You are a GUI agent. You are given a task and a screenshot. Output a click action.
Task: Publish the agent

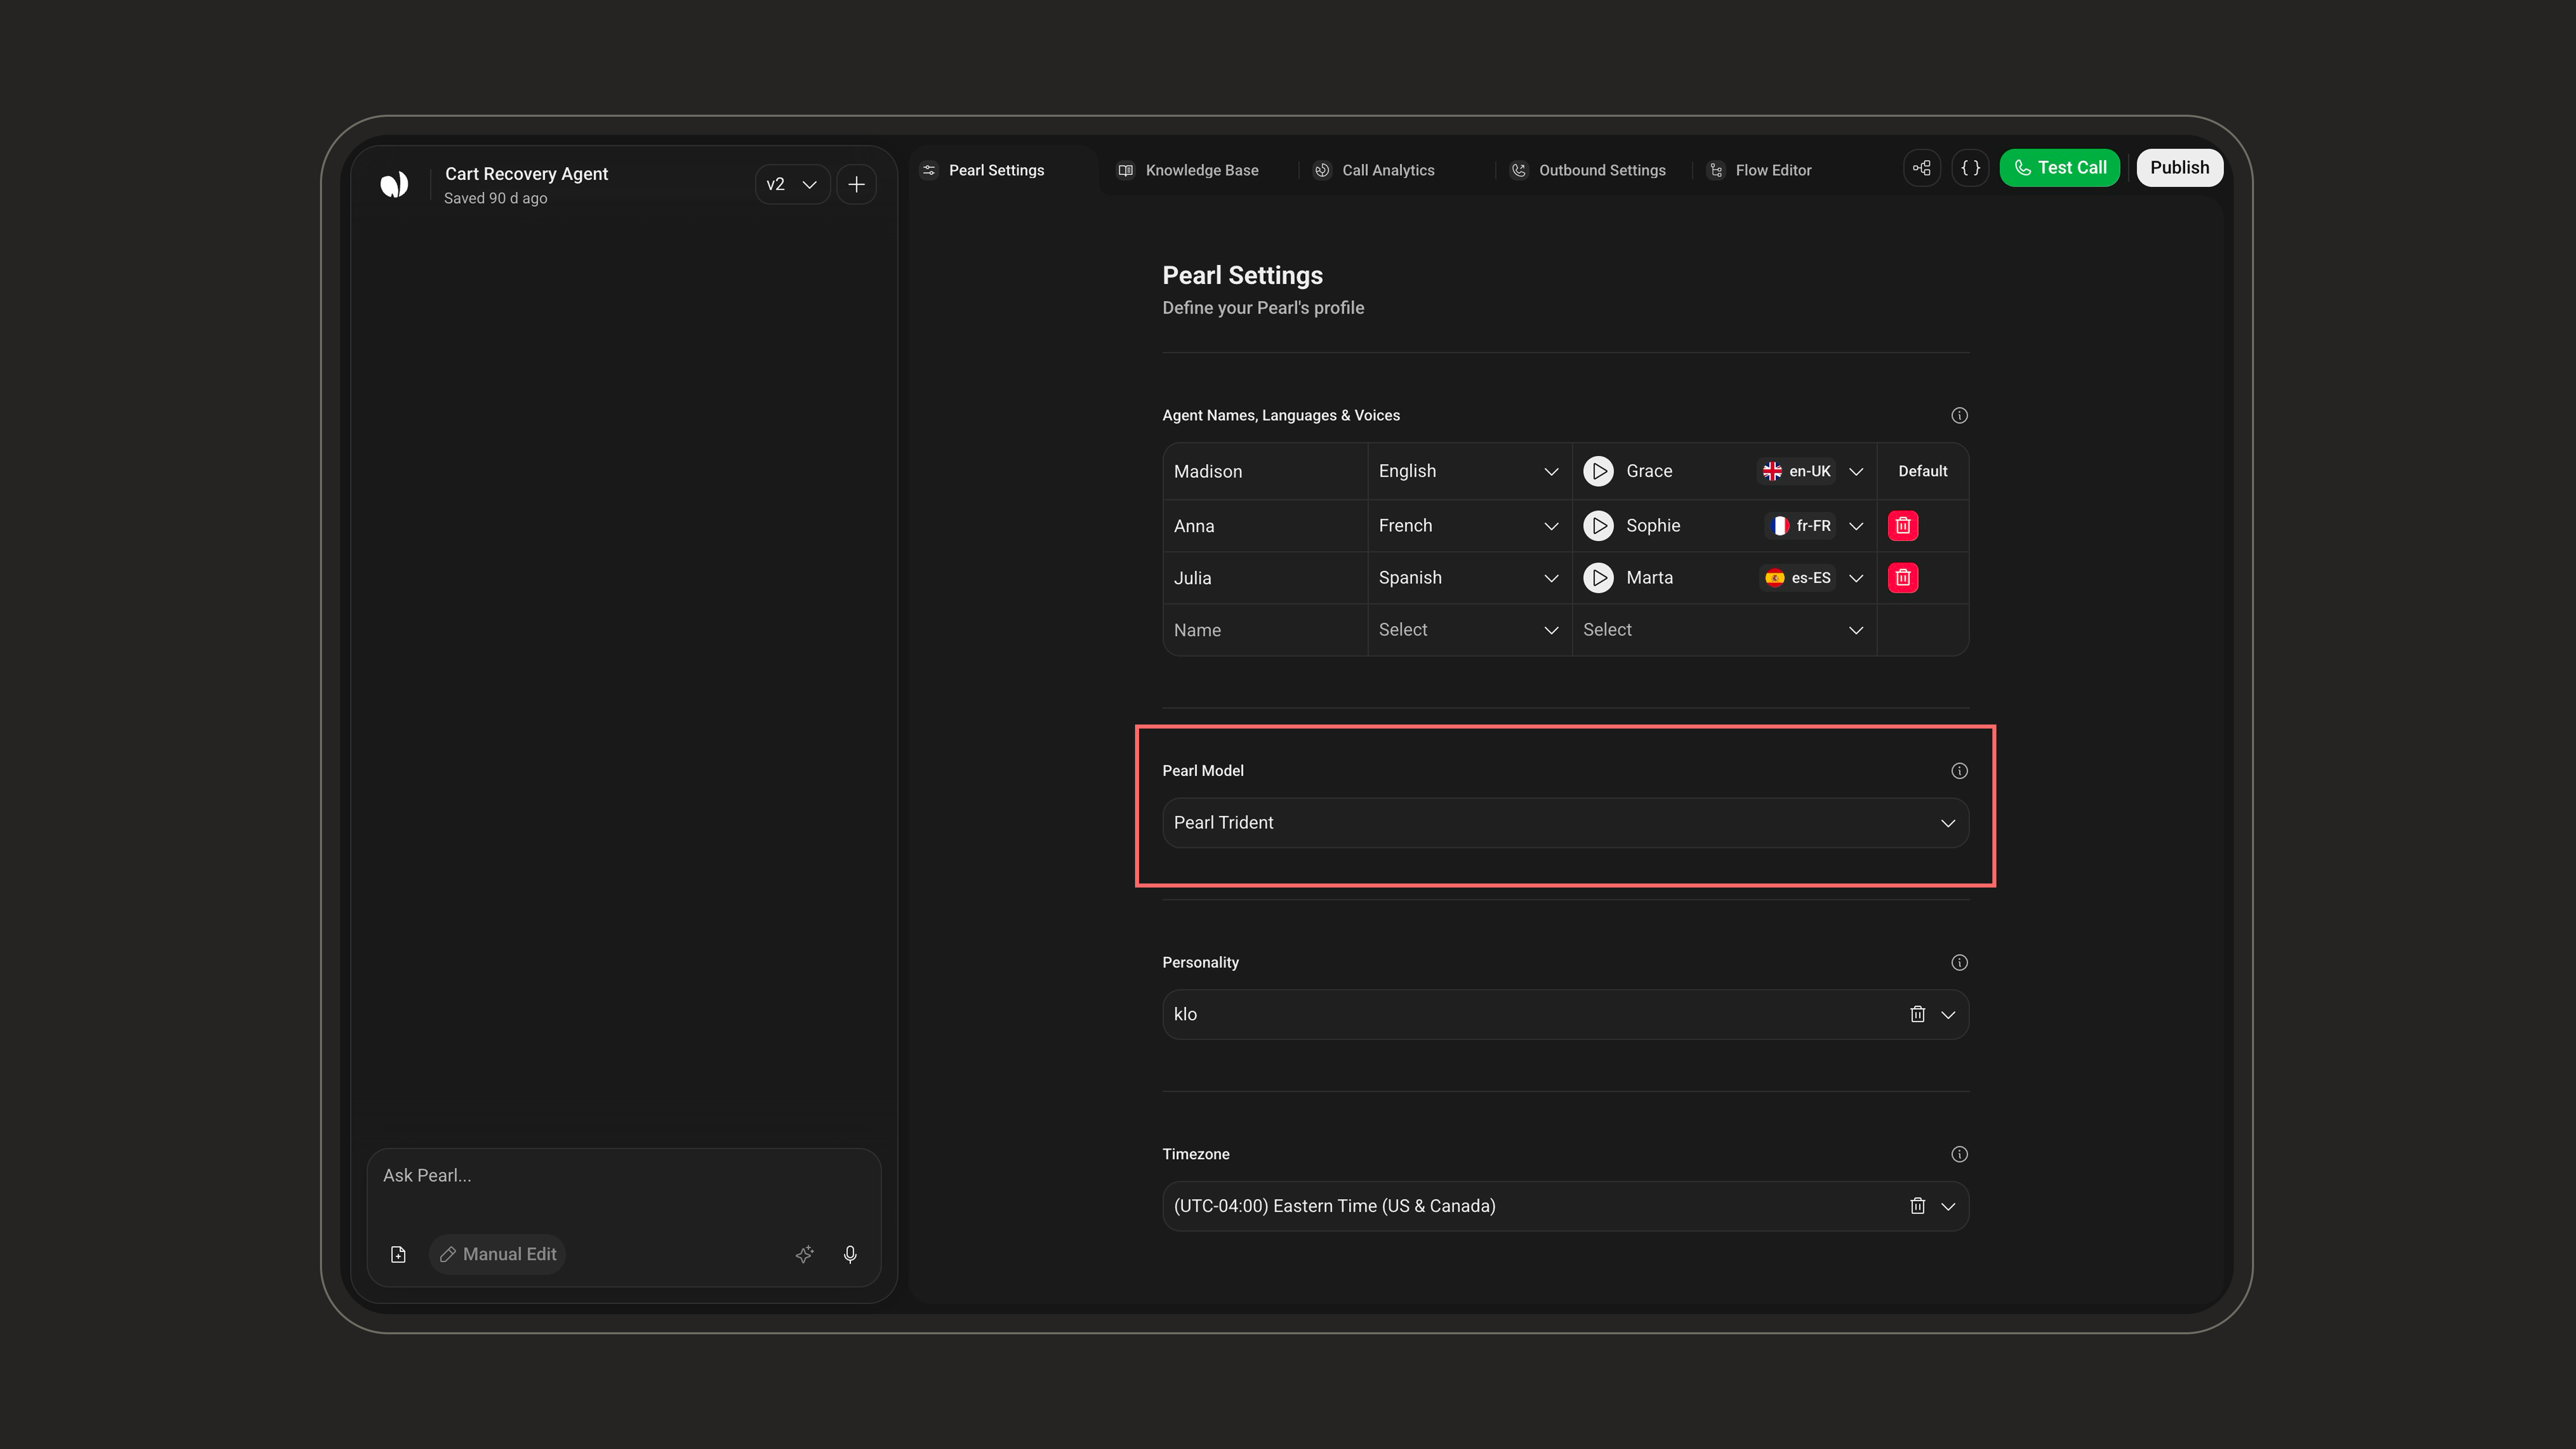(x=2180, y=168)
